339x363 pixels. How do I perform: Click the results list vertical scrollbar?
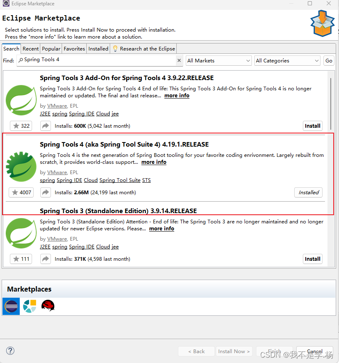click(331, 104)
